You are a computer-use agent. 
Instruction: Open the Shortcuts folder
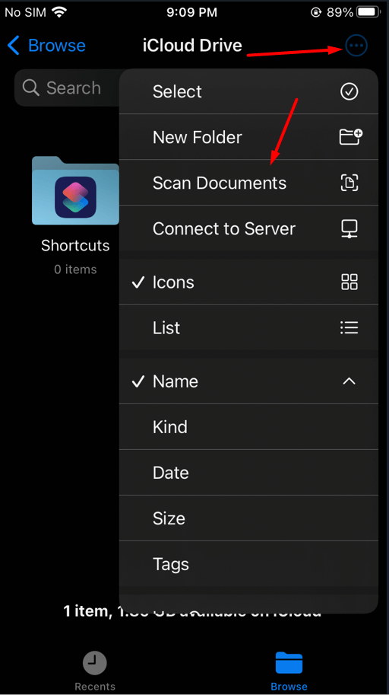(75, 190)
